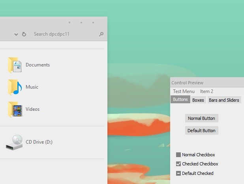244x184 pixels.
Task: Toggle the Default Checked checkbox
Action: 178,173
